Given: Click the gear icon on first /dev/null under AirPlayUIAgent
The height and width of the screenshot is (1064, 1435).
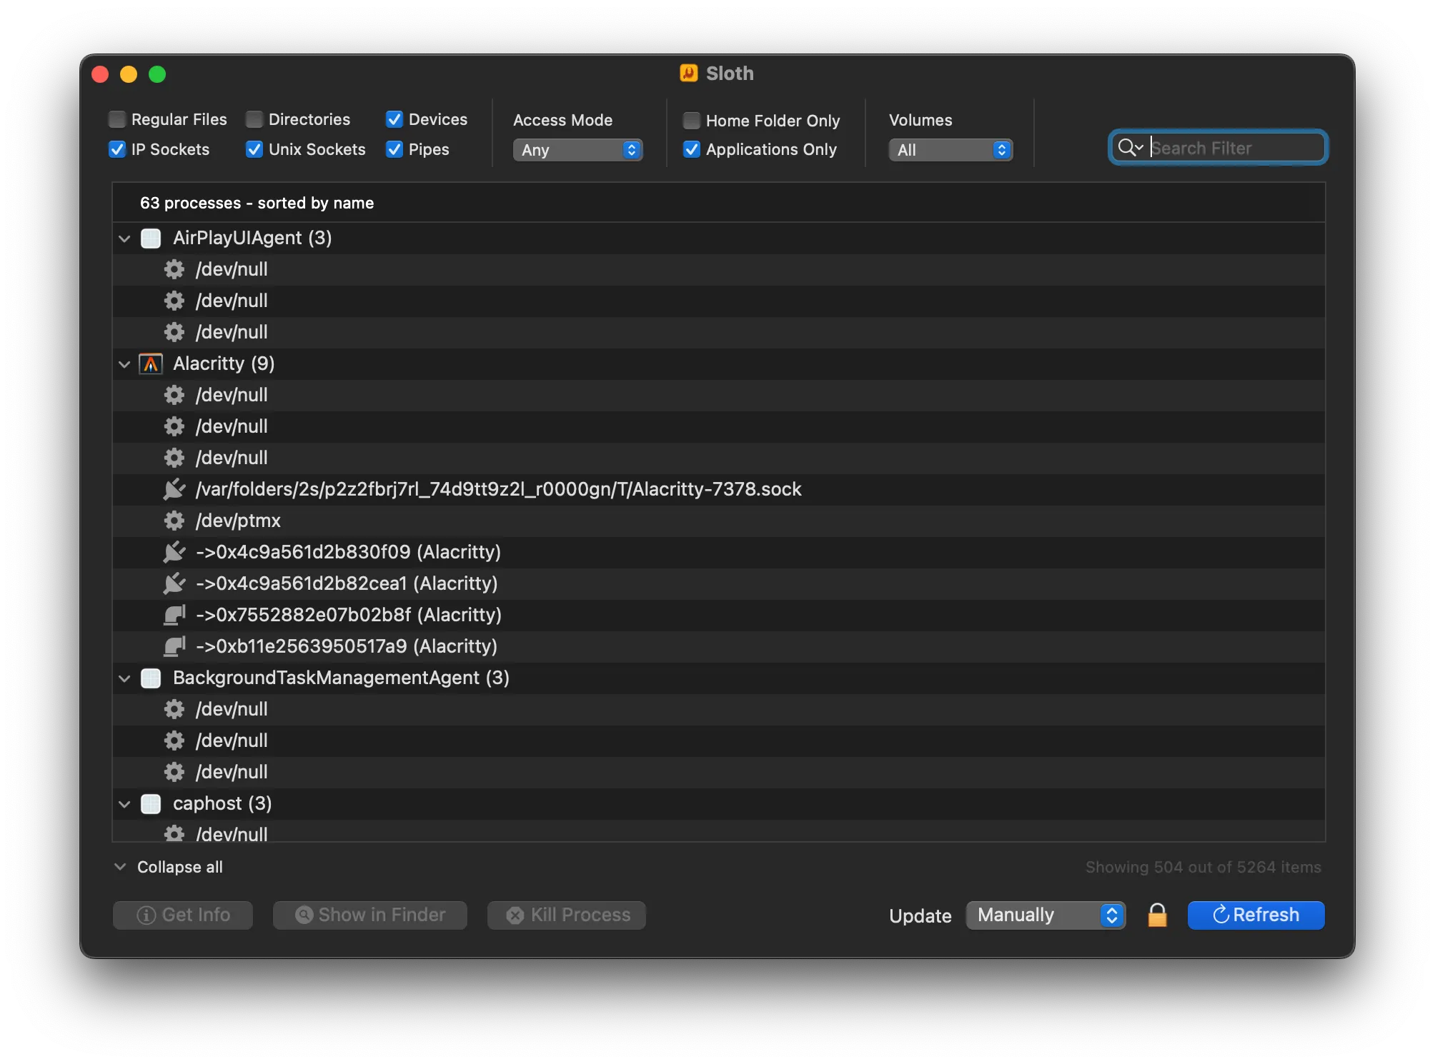Looking at the screenshot, I should coord(174,269).
